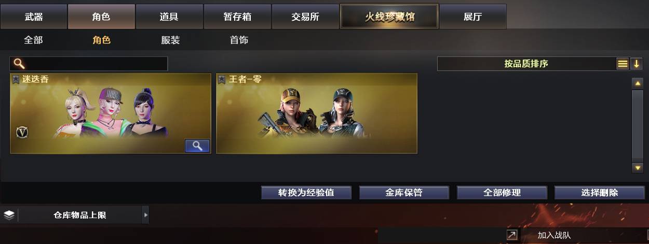The height and width of the screenshot is (244, 649).
Task: Select the 服装 sub-category
Action: coord(170,40)
